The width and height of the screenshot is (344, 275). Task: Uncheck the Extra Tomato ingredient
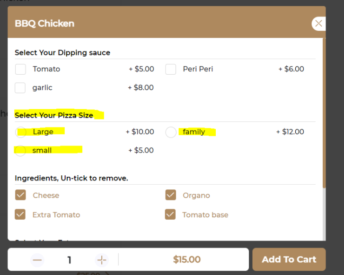(20, 215)
